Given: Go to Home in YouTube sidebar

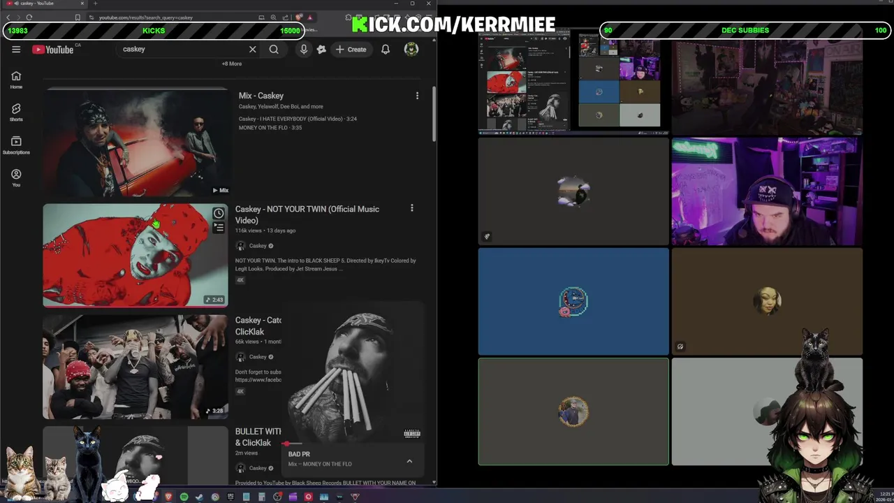Looking at the screenshot, I should coord(16,80).
